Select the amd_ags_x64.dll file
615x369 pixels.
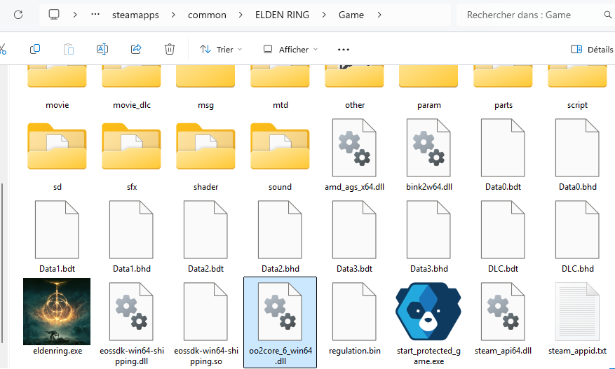tap(355, 155)
